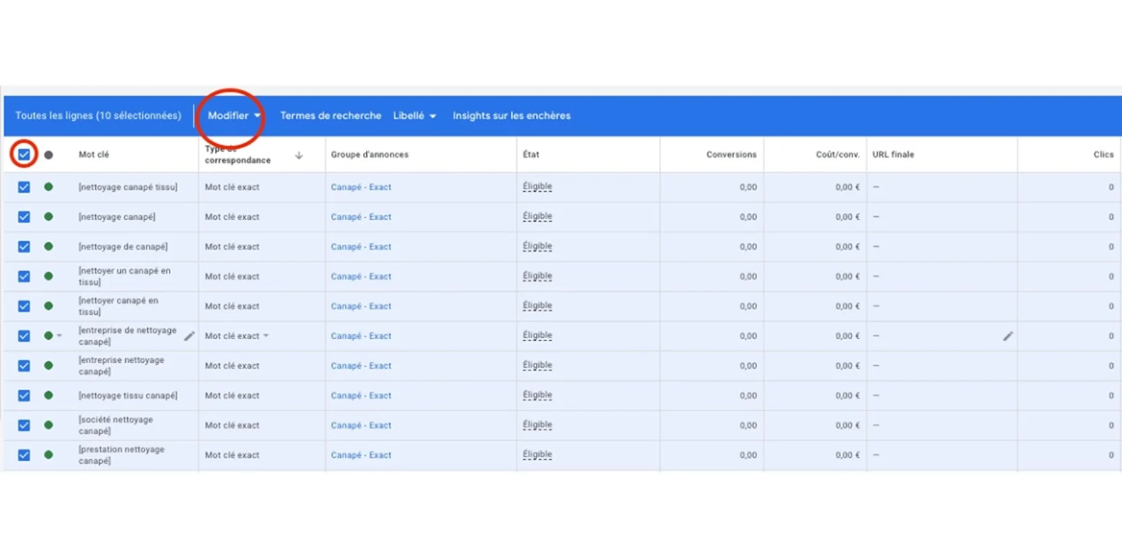
Task: Click sort arrow on Type de correspondance
Action: (x=299, y=156)
